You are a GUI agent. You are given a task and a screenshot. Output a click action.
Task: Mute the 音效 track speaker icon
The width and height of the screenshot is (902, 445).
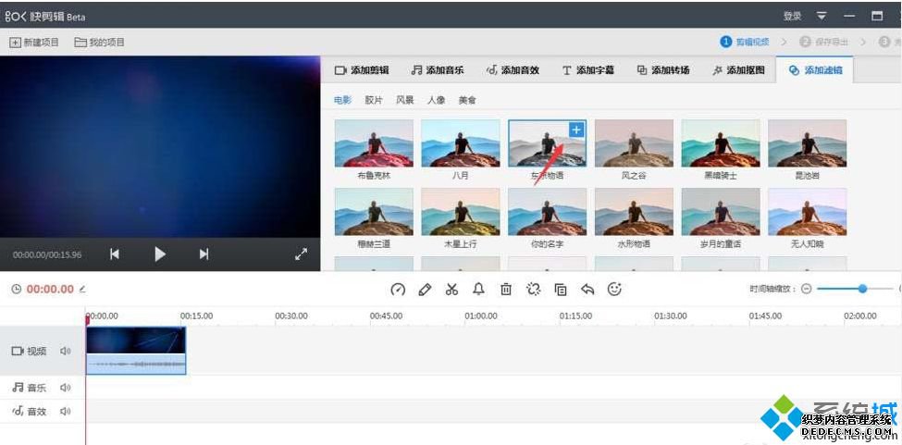pyautogui.click(x=66, y=411)
